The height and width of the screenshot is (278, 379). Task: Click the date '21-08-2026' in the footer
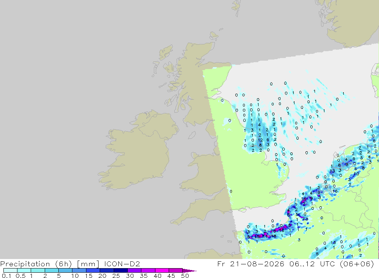[257, 264]
